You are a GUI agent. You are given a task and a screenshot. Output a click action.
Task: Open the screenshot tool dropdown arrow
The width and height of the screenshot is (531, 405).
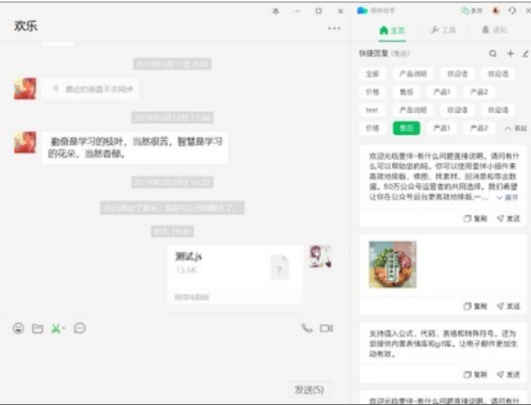pyautogui.click(x=64, y=329)
